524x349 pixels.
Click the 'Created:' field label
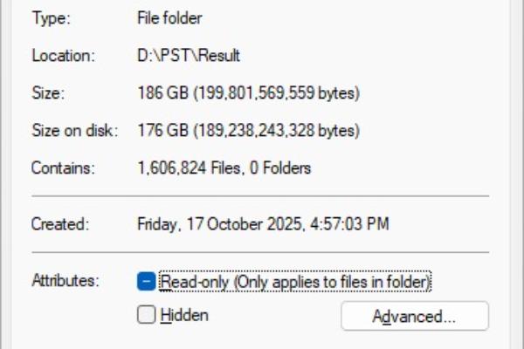pos(60,223)
